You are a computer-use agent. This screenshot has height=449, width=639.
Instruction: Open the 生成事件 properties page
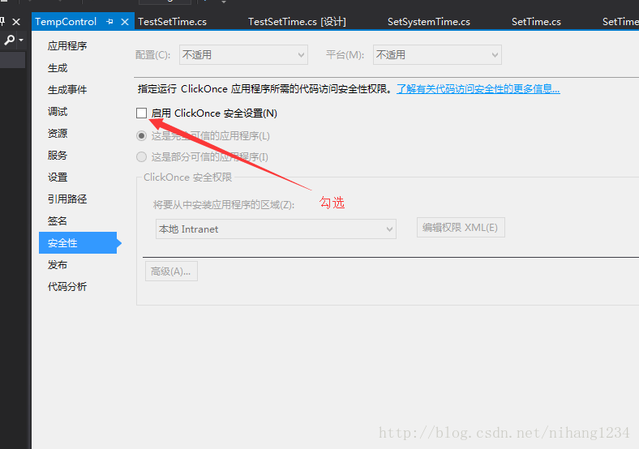[x=67, y=90]
